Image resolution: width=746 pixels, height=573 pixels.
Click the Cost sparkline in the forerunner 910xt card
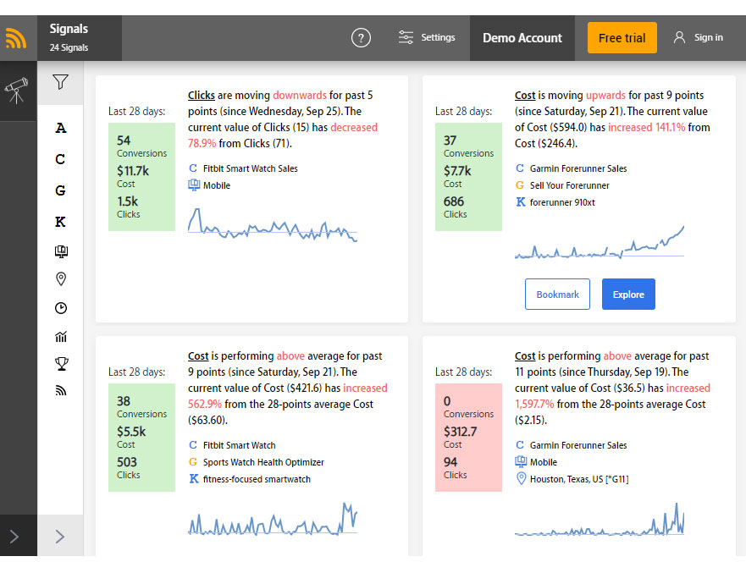[600, 243]
